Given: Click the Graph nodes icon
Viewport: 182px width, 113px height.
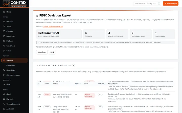Looking at the screenshot, I should [x=4, y=94].
